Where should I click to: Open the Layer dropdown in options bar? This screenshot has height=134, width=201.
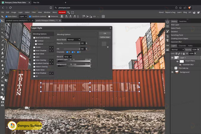click(23, 16)
